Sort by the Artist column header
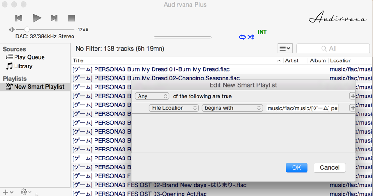The width and height of the screenshot is (373, 196). click(292, 60)
